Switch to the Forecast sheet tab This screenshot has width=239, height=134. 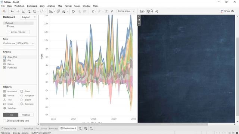53,128
